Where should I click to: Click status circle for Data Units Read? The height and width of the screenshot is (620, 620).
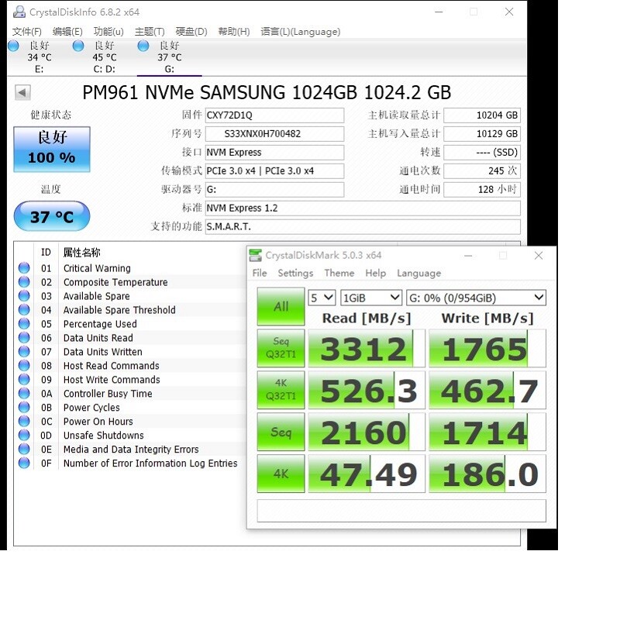pos(24,337)
